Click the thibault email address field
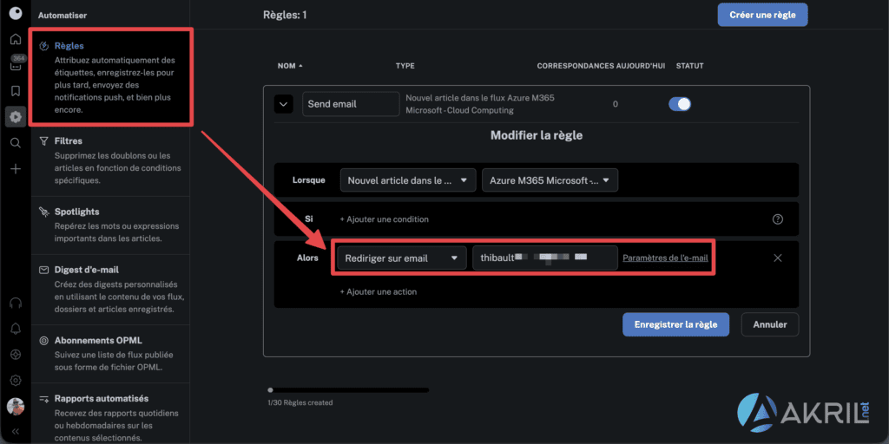Viewport: 889px width, 444px height. coord(545,258)
